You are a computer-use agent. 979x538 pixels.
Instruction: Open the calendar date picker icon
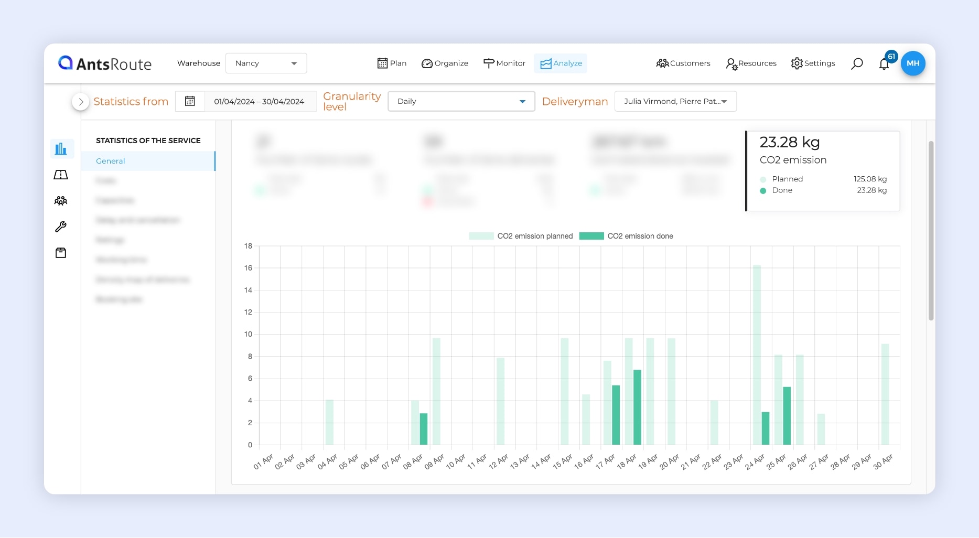190,101
